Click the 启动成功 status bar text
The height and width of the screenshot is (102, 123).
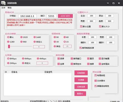click(5, 101)
